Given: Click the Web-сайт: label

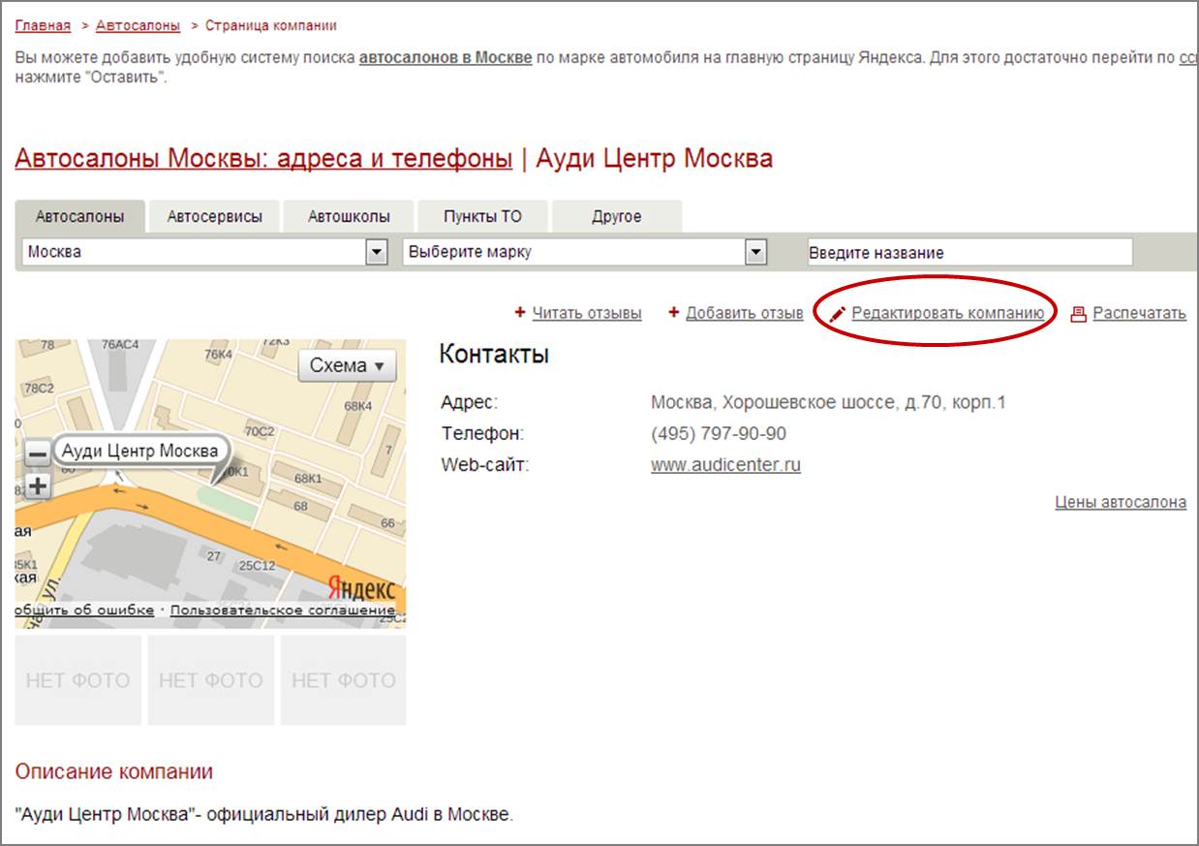Looking at the screenshot, I should pos(485,465).
